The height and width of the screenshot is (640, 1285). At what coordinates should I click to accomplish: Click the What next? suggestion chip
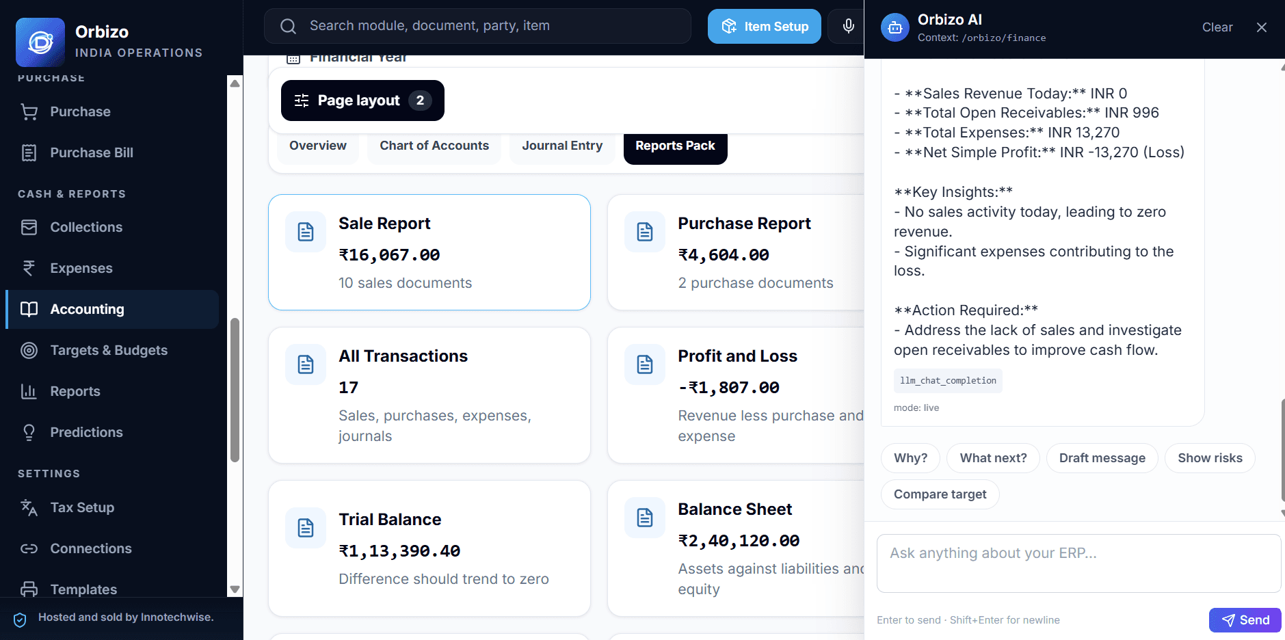click(x=993, y=458)
